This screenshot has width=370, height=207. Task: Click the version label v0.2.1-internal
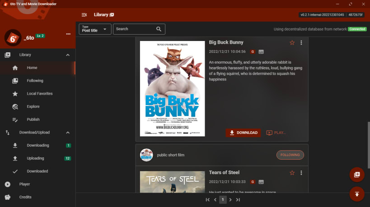click(x=322, y=15)
